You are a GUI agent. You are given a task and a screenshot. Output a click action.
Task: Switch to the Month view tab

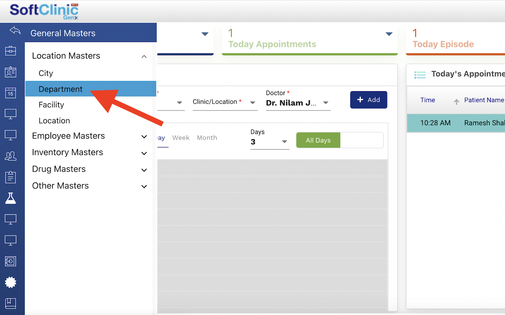pos(207,137)
